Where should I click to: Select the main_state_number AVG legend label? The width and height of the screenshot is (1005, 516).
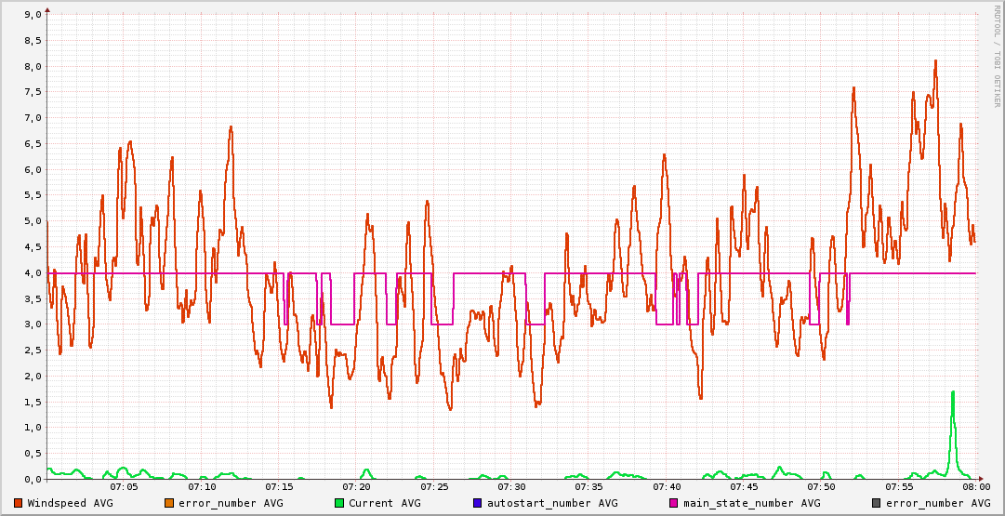click(x=752, y=503)
